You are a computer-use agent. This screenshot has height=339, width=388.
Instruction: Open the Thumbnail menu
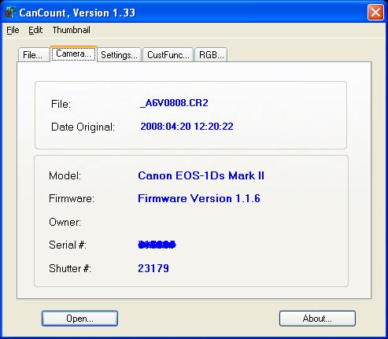click(x=71, y=30)
